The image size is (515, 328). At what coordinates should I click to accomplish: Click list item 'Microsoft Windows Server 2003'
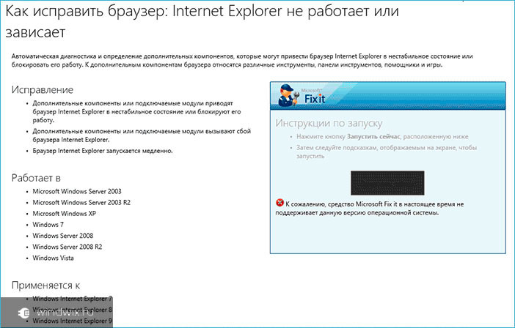pos(77,191)
